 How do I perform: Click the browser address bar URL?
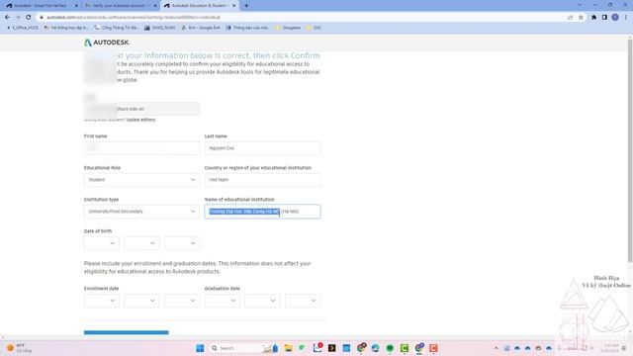134,18
